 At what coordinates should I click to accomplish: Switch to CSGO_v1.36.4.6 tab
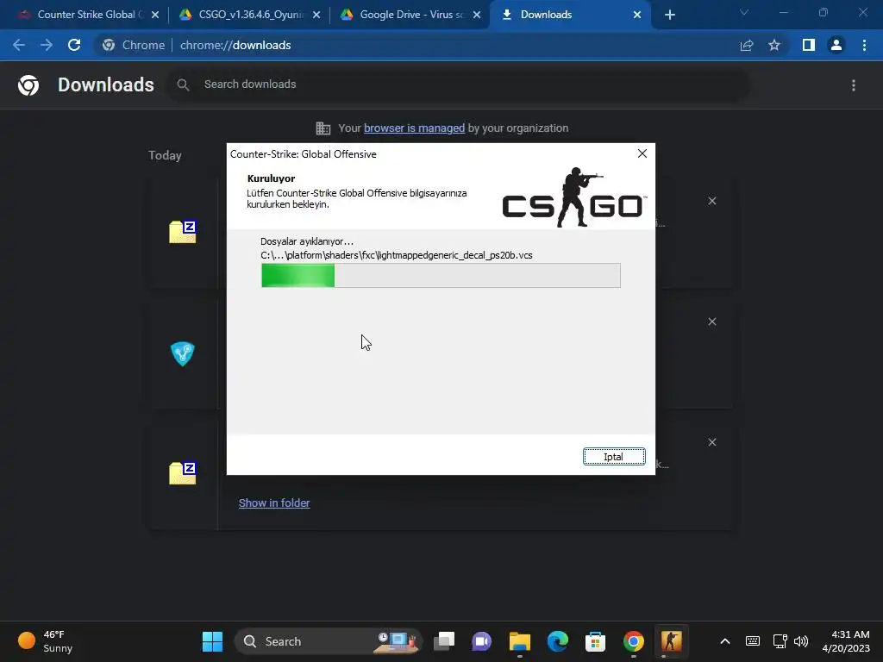250,15
